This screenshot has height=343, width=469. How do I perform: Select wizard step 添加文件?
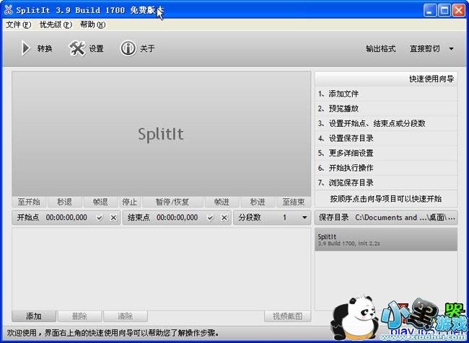[343, 94]
